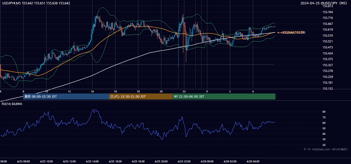The image size is (351, 164).
Task: Click price axis label 155.375
Action: click(x=328, y=59)
